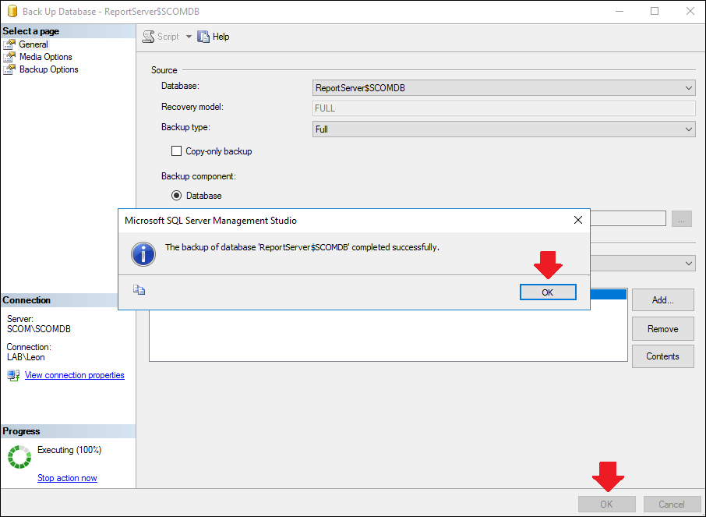The image size is (706, 517).
Task: Click the green progress spinner
Action: click(x=19, y=457)
